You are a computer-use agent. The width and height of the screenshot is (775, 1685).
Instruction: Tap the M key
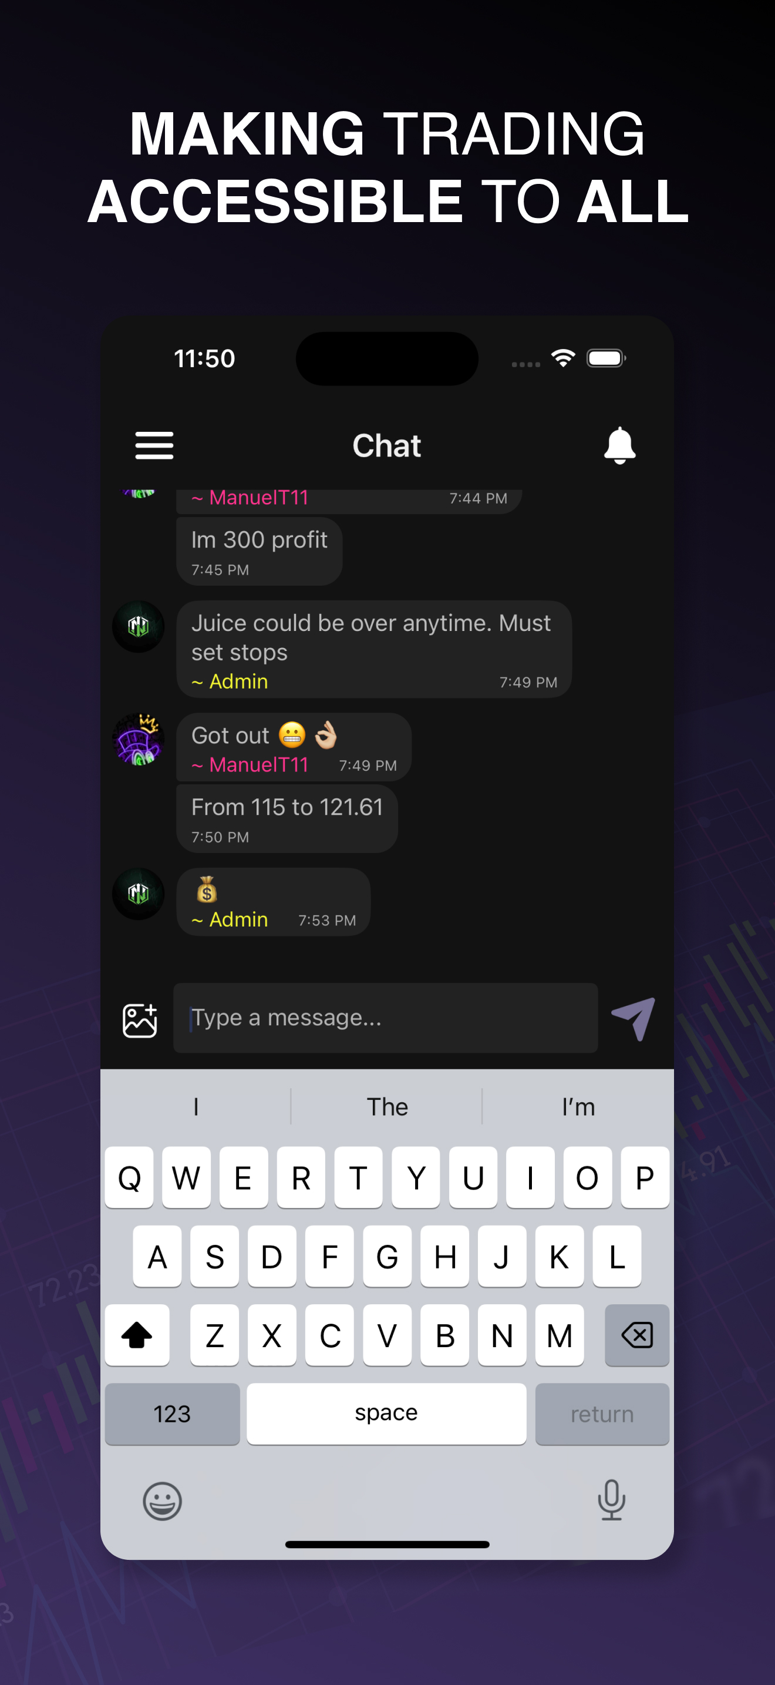[x=560, y=1335]
